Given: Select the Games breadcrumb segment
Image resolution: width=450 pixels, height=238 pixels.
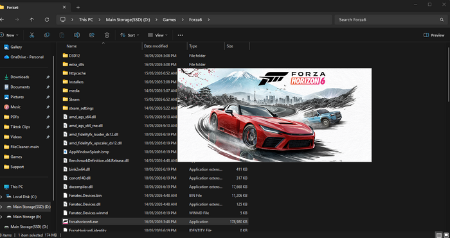Looking at the screenshot, I should tap(169, 20).
